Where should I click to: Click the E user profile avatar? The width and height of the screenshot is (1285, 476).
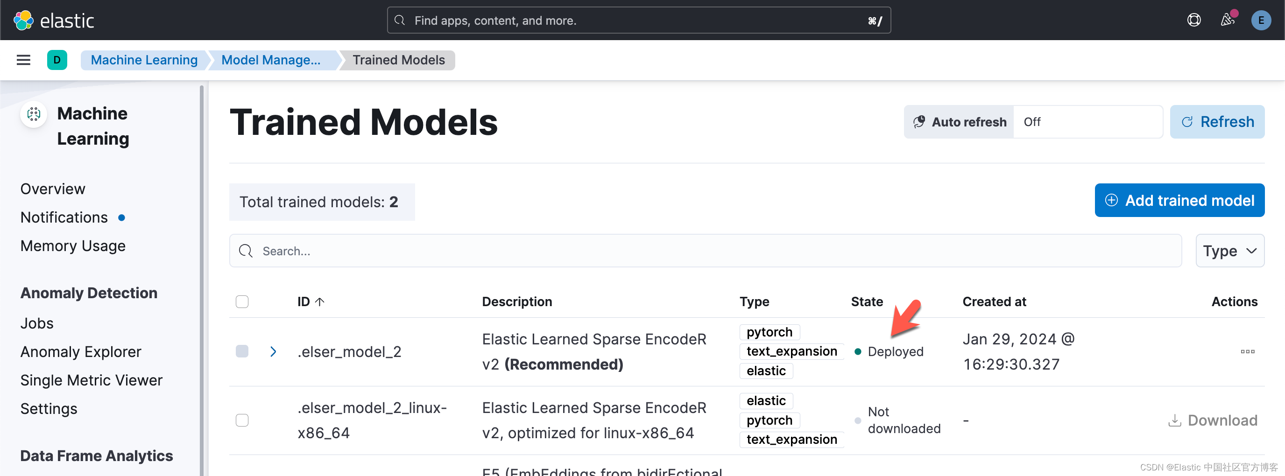point(1261,21)
